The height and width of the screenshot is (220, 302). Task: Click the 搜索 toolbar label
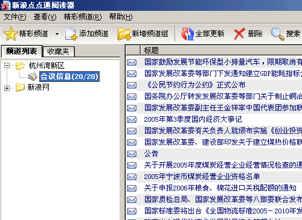point(293,34)
